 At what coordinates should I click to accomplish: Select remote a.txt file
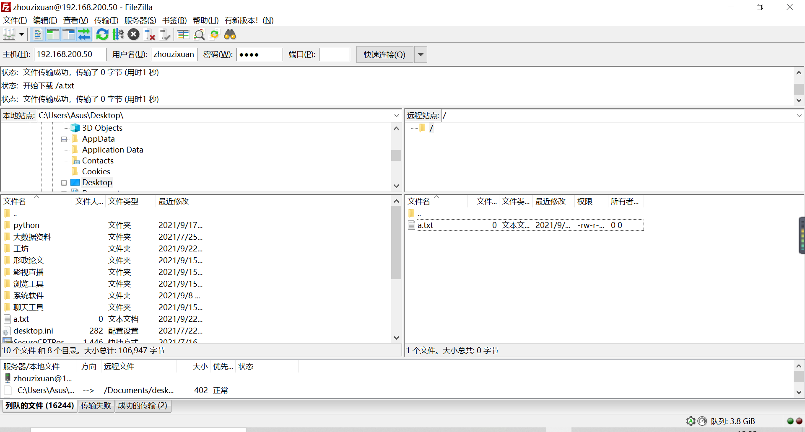click(526, 225)
